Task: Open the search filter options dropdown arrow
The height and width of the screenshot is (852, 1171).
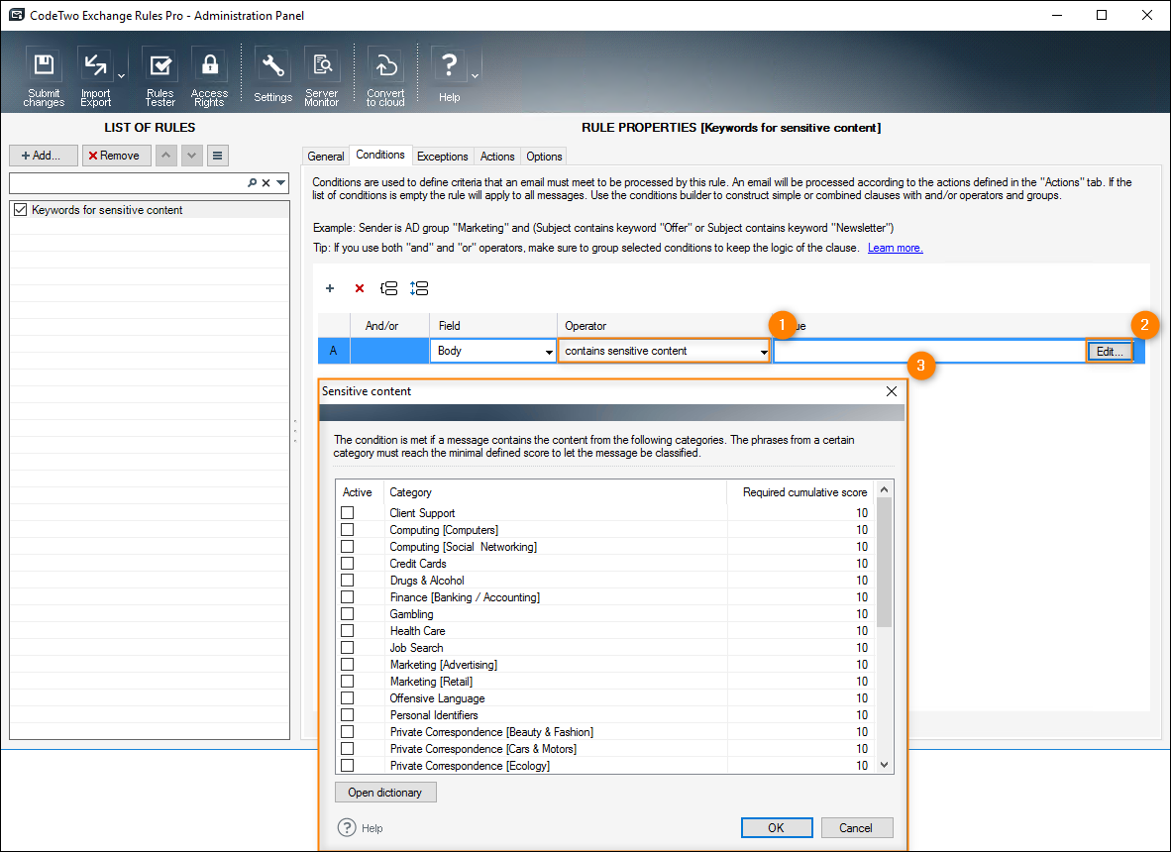Action: pos(280,182)
